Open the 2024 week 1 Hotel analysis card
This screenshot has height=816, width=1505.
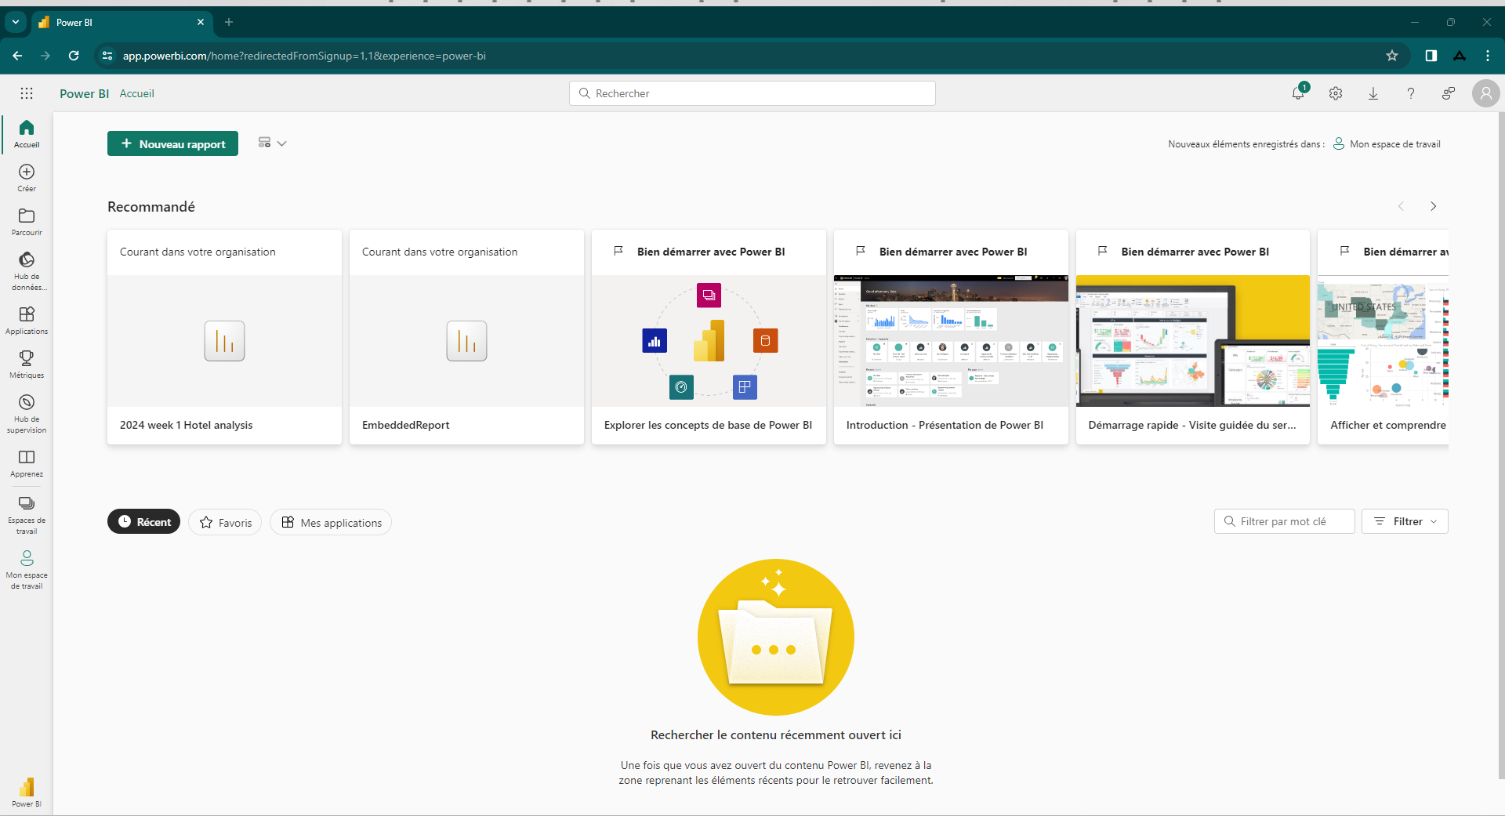224,337
